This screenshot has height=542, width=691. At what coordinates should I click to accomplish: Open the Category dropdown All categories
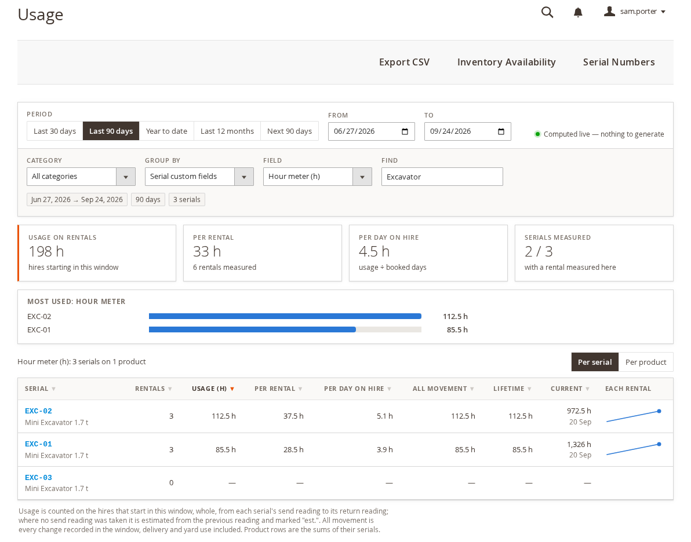pyautogui.click(x=81, y=177)
